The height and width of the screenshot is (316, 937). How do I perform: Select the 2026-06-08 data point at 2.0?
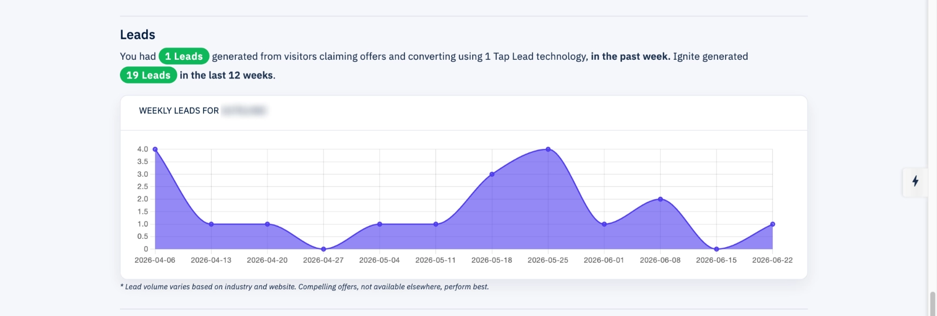660,199
